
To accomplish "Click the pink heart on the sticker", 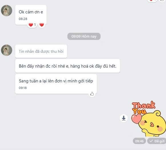I will (x=136, y=119).
